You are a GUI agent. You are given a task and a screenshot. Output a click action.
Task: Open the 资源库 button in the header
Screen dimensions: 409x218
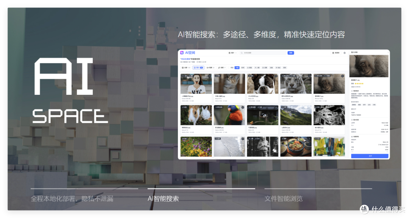(x=336, y=53)
